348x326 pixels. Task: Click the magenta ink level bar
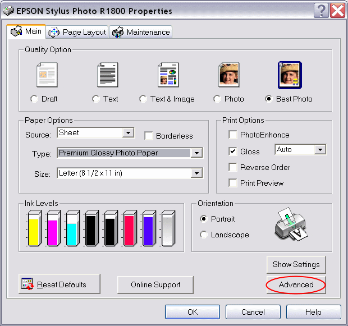click(53, 228)
